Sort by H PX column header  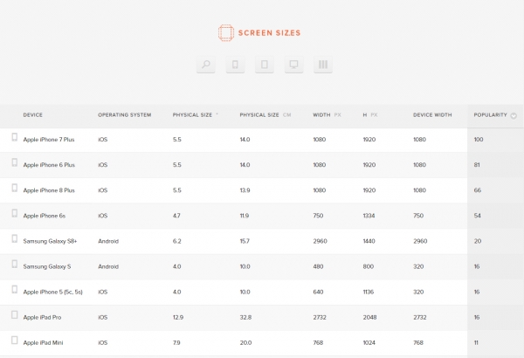pos(370,115)
